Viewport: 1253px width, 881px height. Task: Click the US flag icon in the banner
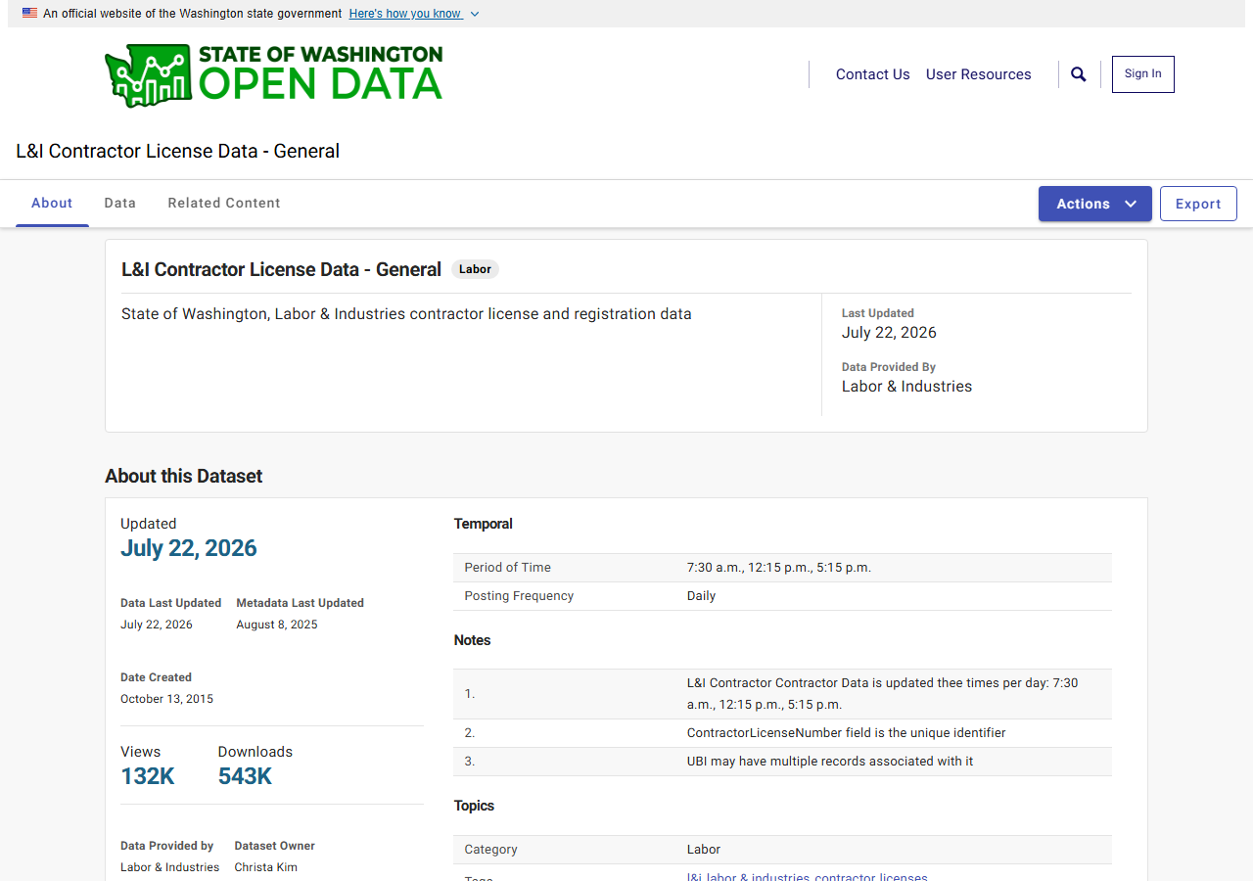[x=30, y=14]
